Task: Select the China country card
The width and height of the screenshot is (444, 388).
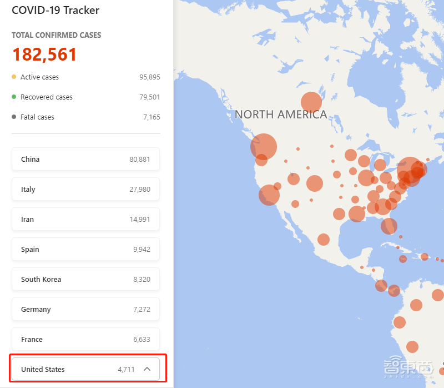Action: [85, 159]
